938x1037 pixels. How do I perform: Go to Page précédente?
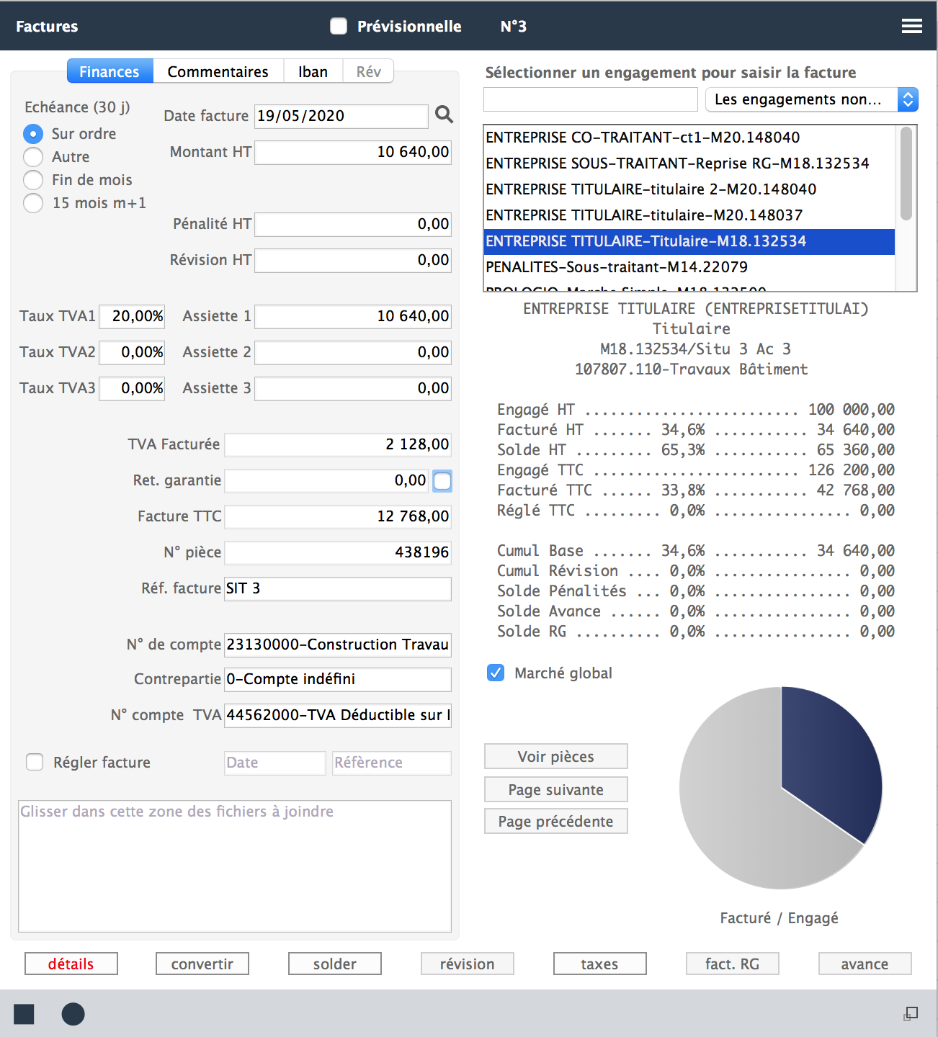(x=556, y=821)
